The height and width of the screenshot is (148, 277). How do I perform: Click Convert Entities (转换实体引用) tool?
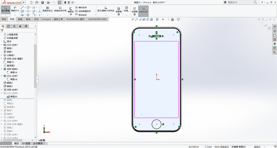click(60, 9)
